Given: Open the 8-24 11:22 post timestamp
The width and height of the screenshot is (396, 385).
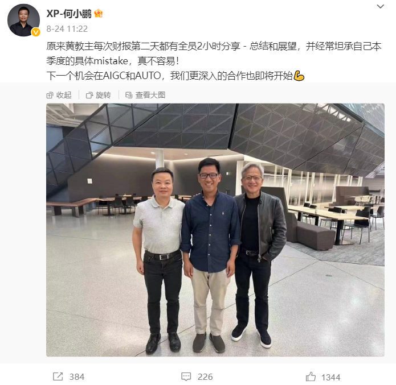Looking at the screenshot, I should pos(67,29).
